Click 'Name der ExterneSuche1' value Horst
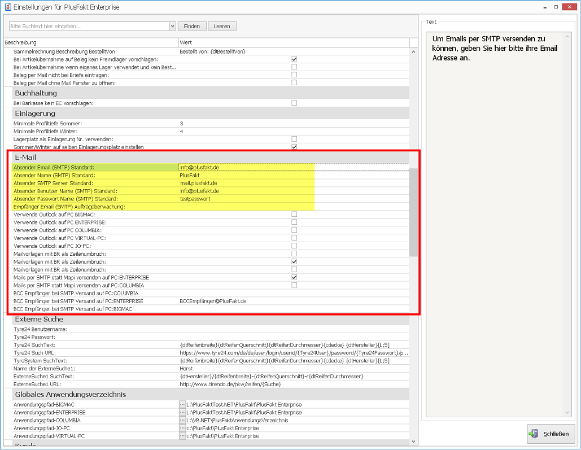The width and height of the screenshot is (581, 450). point(186,369)
